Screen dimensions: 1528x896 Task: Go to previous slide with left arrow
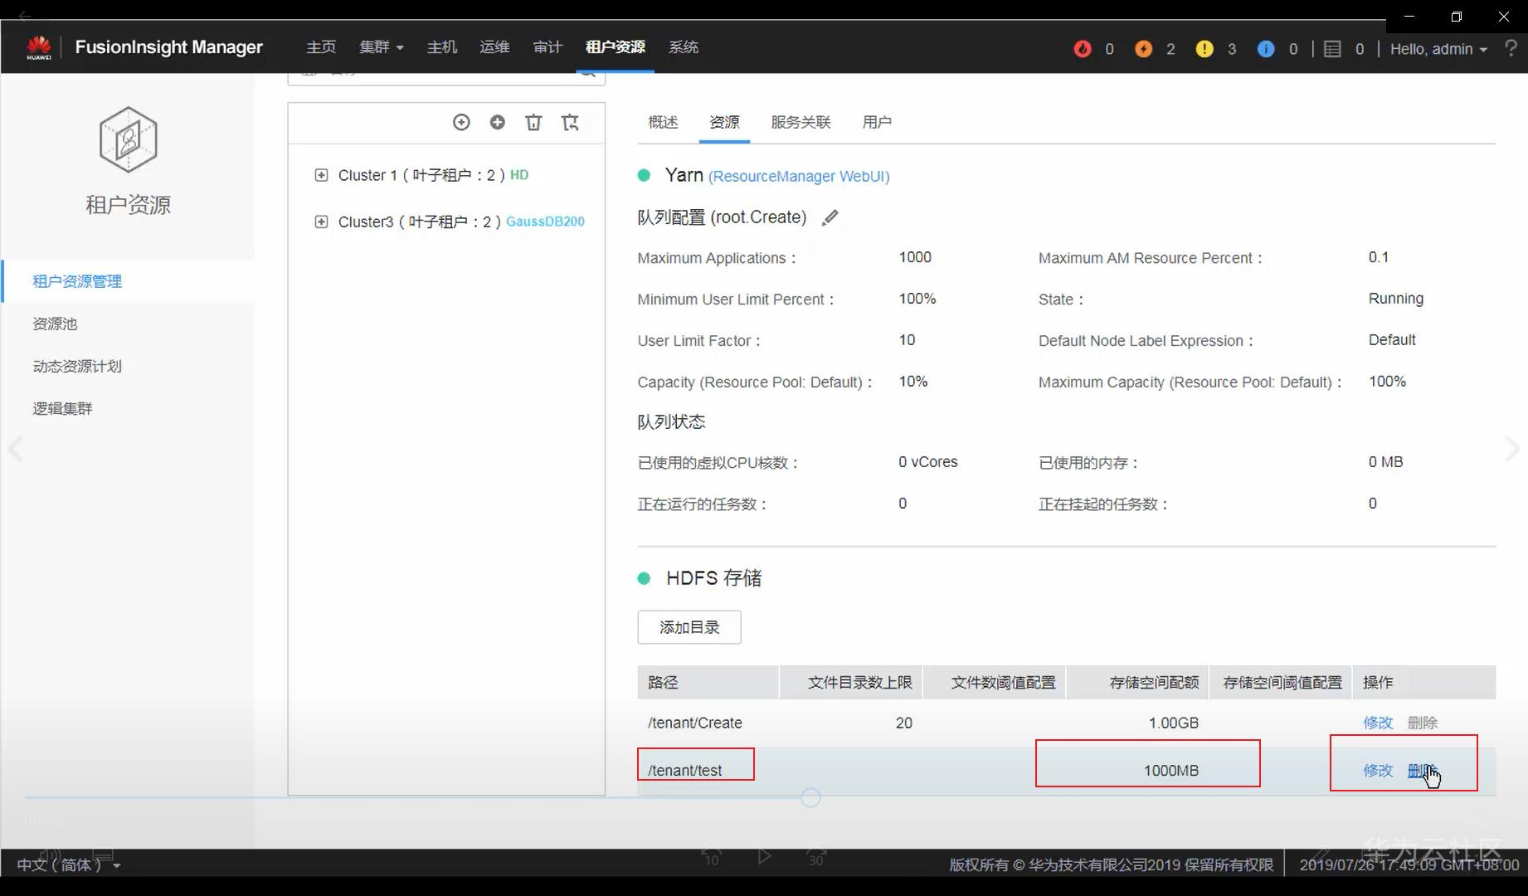coord(15,449)
